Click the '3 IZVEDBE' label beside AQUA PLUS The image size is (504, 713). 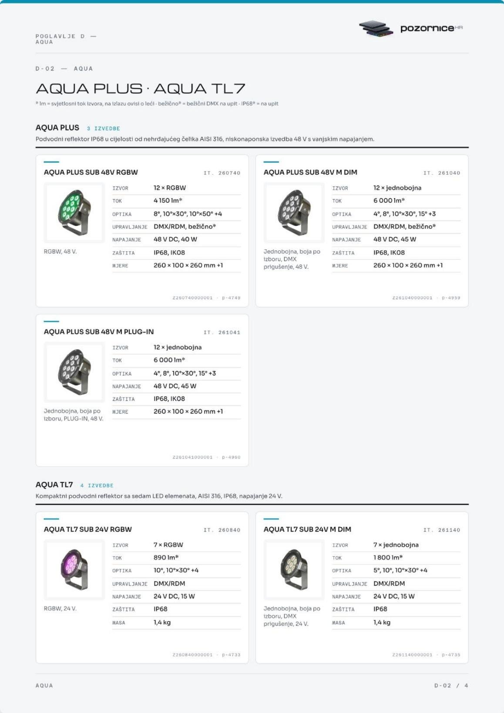104,128
